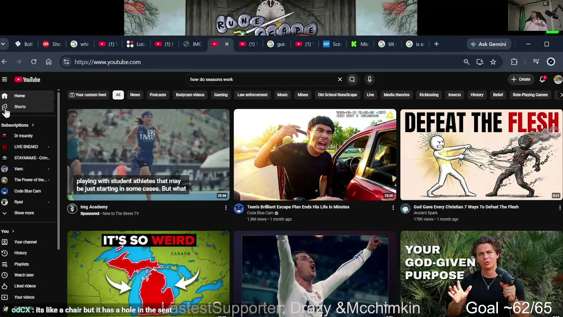The width and height of the screenshot is (563, 317).
Task: View site information icon beside the URL
Action: [x=66, y=62]
